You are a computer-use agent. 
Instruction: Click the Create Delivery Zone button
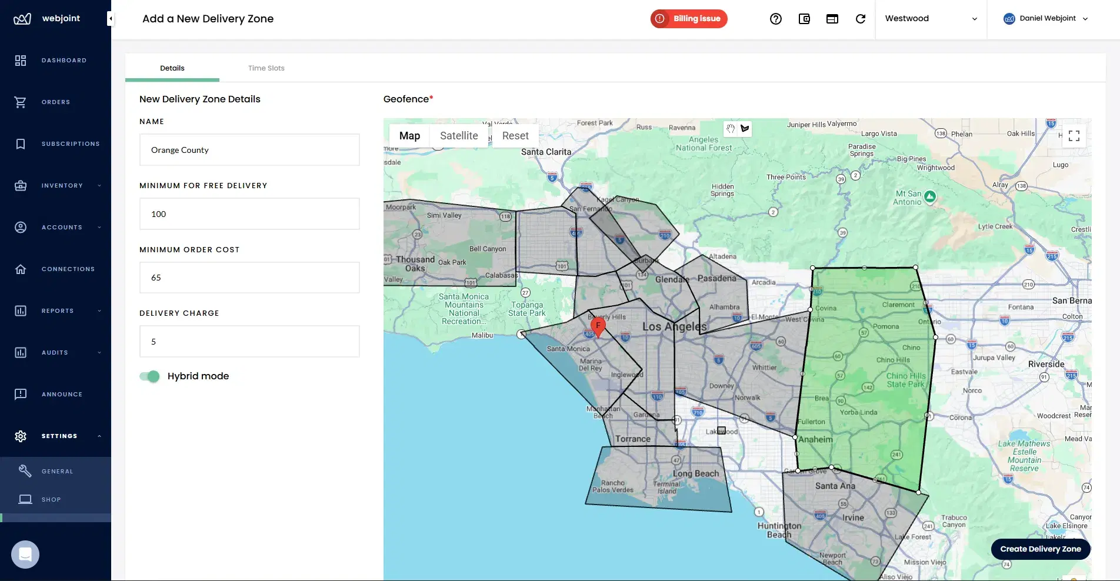[1040, 549]
